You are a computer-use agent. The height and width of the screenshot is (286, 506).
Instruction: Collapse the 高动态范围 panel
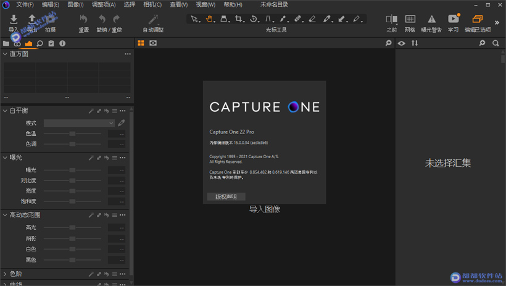click(5, 215)
